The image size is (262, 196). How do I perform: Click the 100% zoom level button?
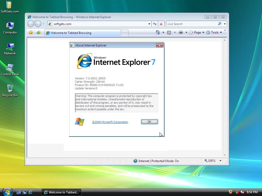click(x=210, y=161)
